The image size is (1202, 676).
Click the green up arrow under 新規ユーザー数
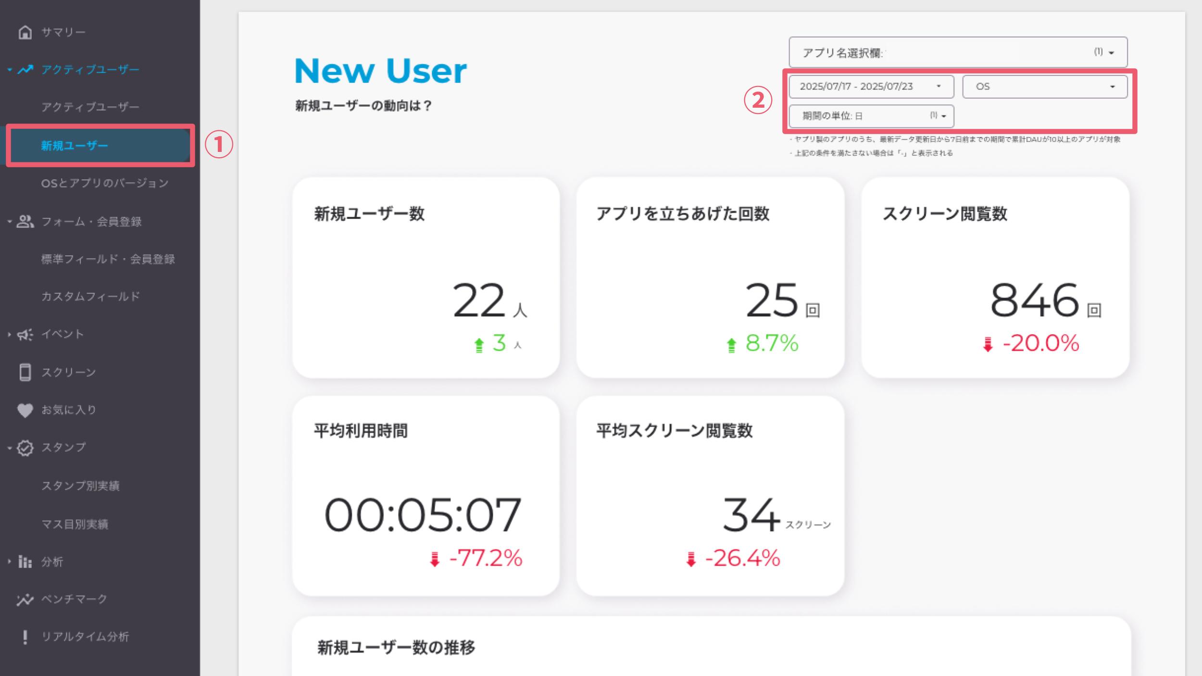[x=479, y=345]
